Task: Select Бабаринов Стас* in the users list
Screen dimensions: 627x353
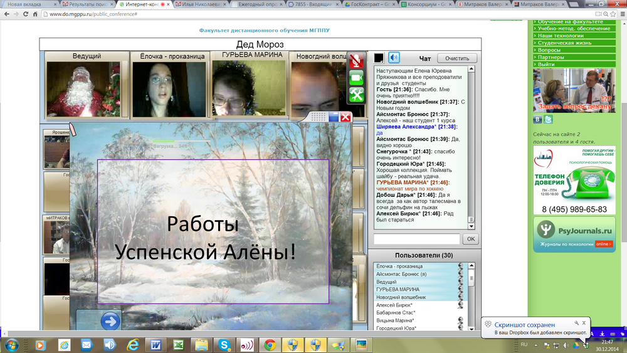Action: (x=420, y=313)
